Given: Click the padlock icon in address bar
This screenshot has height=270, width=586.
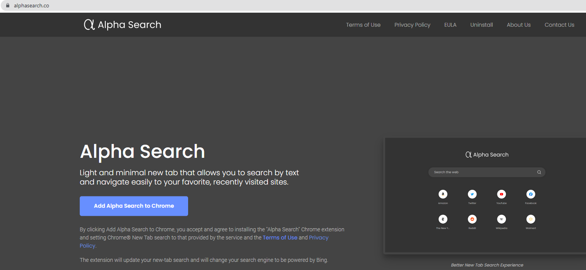Looking at the screenshot, I should (x=7, y=6).
